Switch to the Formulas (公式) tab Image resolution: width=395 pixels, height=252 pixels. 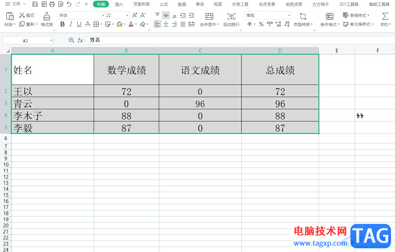point(164,4)
